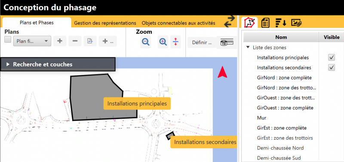The width and height of the screenshot is (344, 162).
Task: Click the red-blue vertical fit zoom icon
Action: [x=175, y=42]
